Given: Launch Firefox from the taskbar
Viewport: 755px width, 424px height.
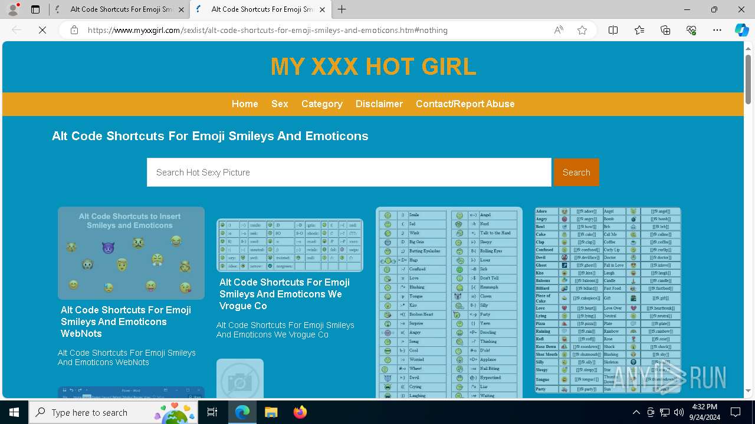Looking at the screenshot, I should pos(300,412).
